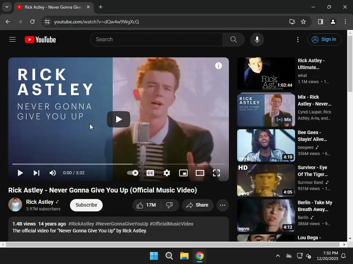Screen dimensions: 353x264
Task: Open the YouTube hamburger guide menu
Action: tap(12, 40)
